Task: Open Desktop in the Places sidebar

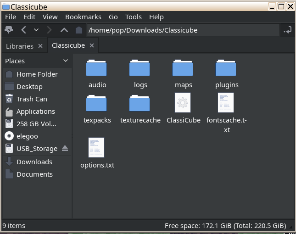Action: [37, 87]
